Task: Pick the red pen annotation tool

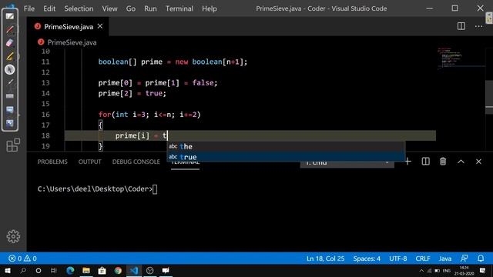Action: pyautogui.click(x=10, y=29)
